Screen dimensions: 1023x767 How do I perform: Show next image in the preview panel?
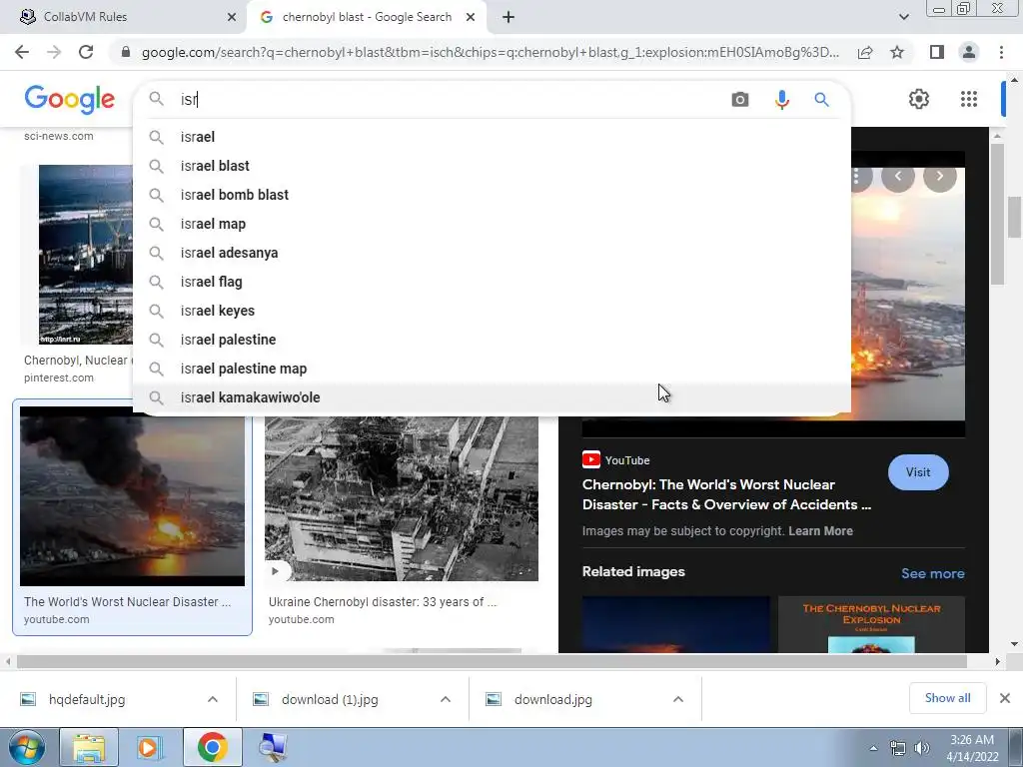coord(939,176)
